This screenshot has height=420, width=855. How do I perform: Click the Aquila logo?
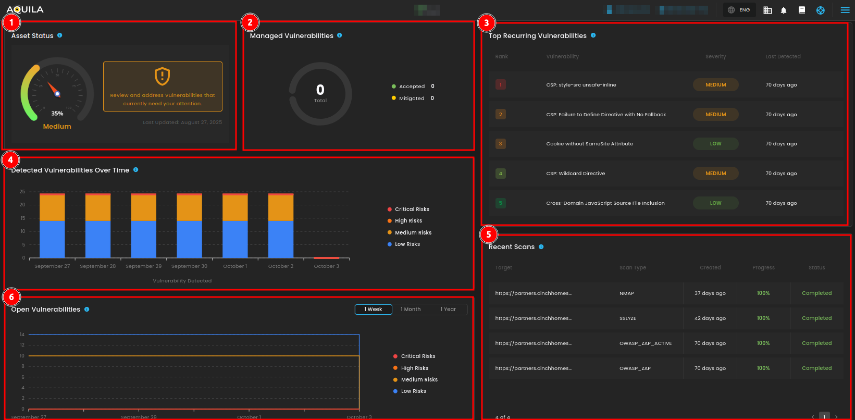coord(25,9)
